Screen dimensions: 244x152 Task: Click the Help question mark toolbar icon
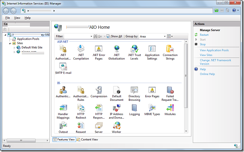tap(234, 10)
